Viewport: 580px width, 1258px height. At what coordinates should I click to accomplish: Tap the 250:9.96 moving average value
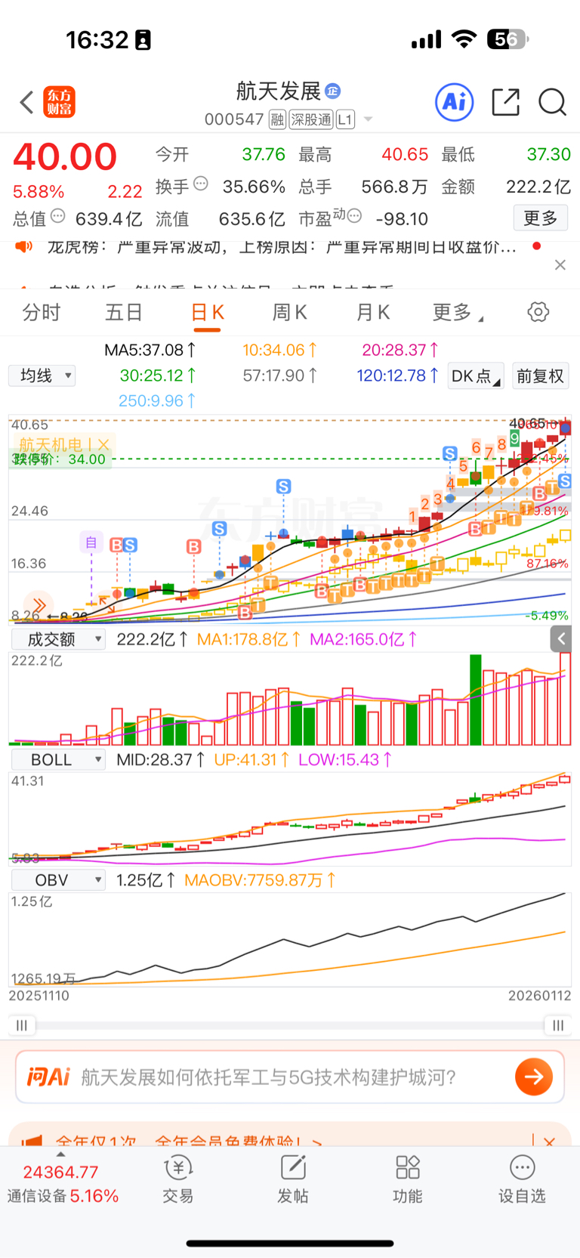tap(157, 400)
